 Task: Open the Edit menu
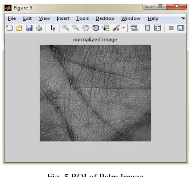coord(27,18)
